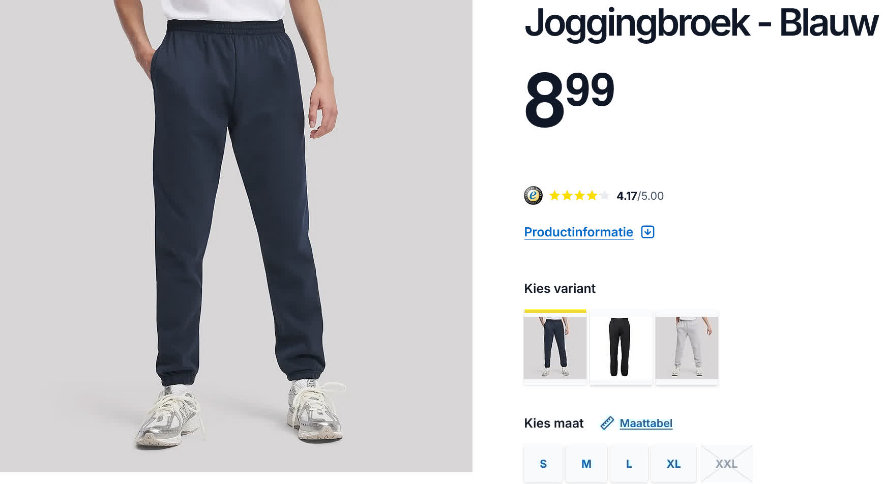This screenshot has height=484, width=884.
Task: Choose size XL
Action: (673, 464)
